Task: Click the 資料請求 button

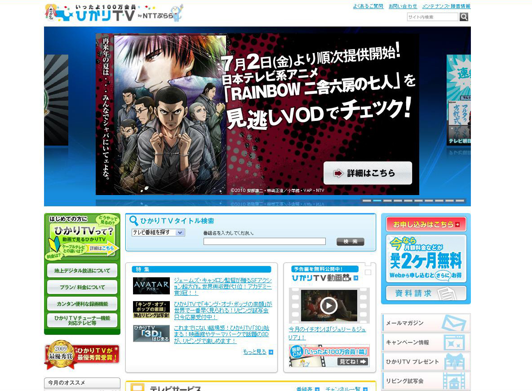Action: pos(426,293)
